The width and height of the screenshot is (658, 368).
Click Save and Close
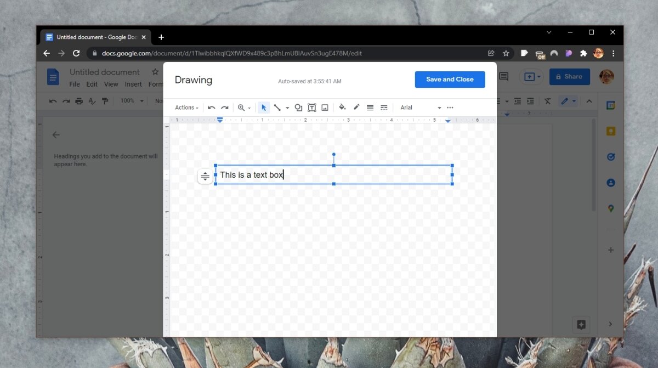tap(450, 79)
